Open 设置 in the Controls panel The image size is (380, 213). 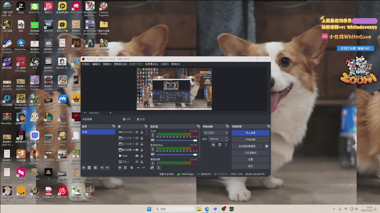[250, 160]
